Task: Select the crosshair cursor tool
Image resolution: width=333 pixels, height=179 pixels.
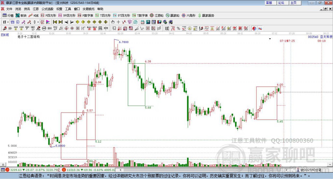Action: click(x=118, y=22)
